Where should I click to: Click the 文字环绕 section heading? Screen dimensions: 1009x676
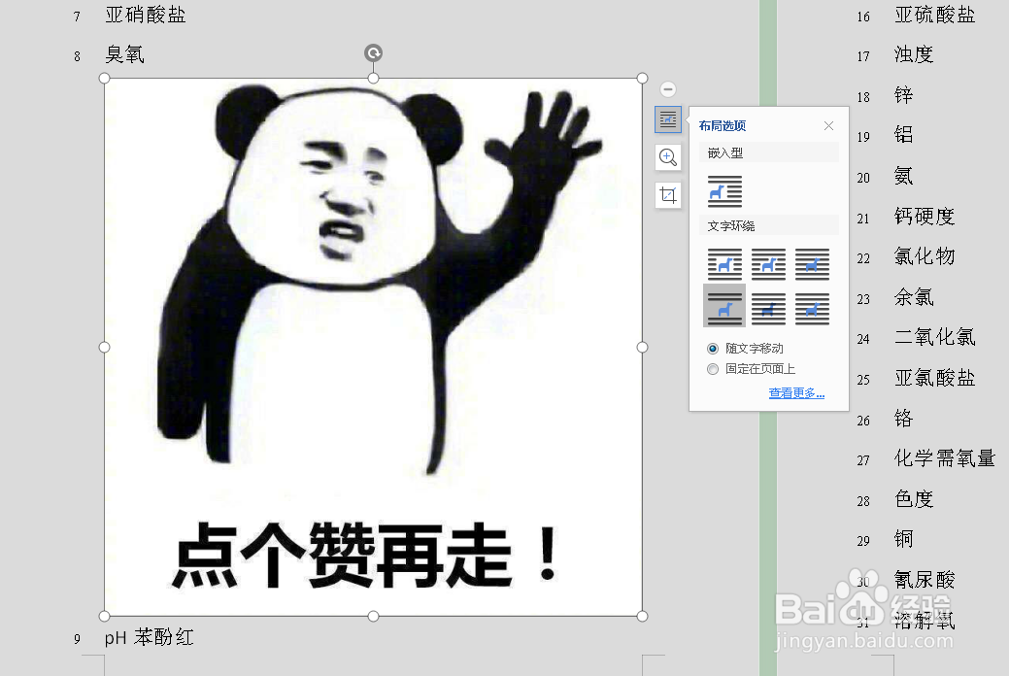coord(731,225)
